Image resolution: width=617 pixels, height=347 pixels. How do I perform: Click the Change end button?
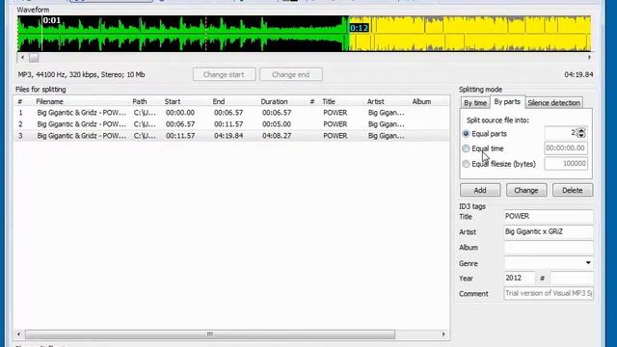tap(291, 74)
